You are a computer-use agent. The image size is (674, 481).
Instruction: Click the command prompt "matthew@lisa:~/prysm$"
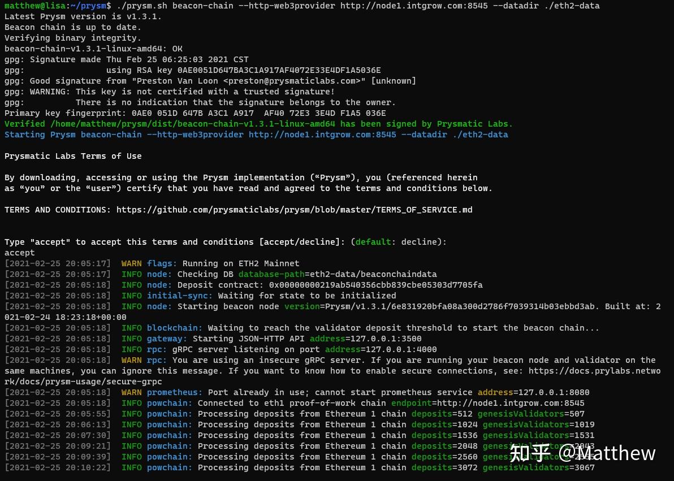pos(58,6)
